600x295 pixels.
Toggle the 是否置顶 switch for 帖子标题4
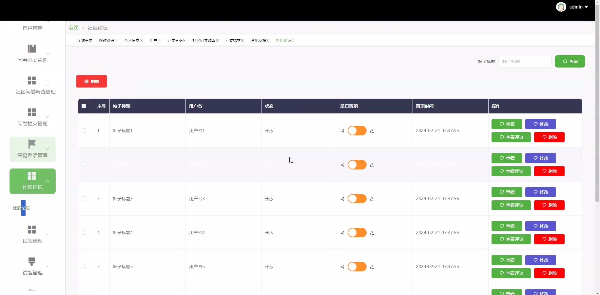point(357,233)
